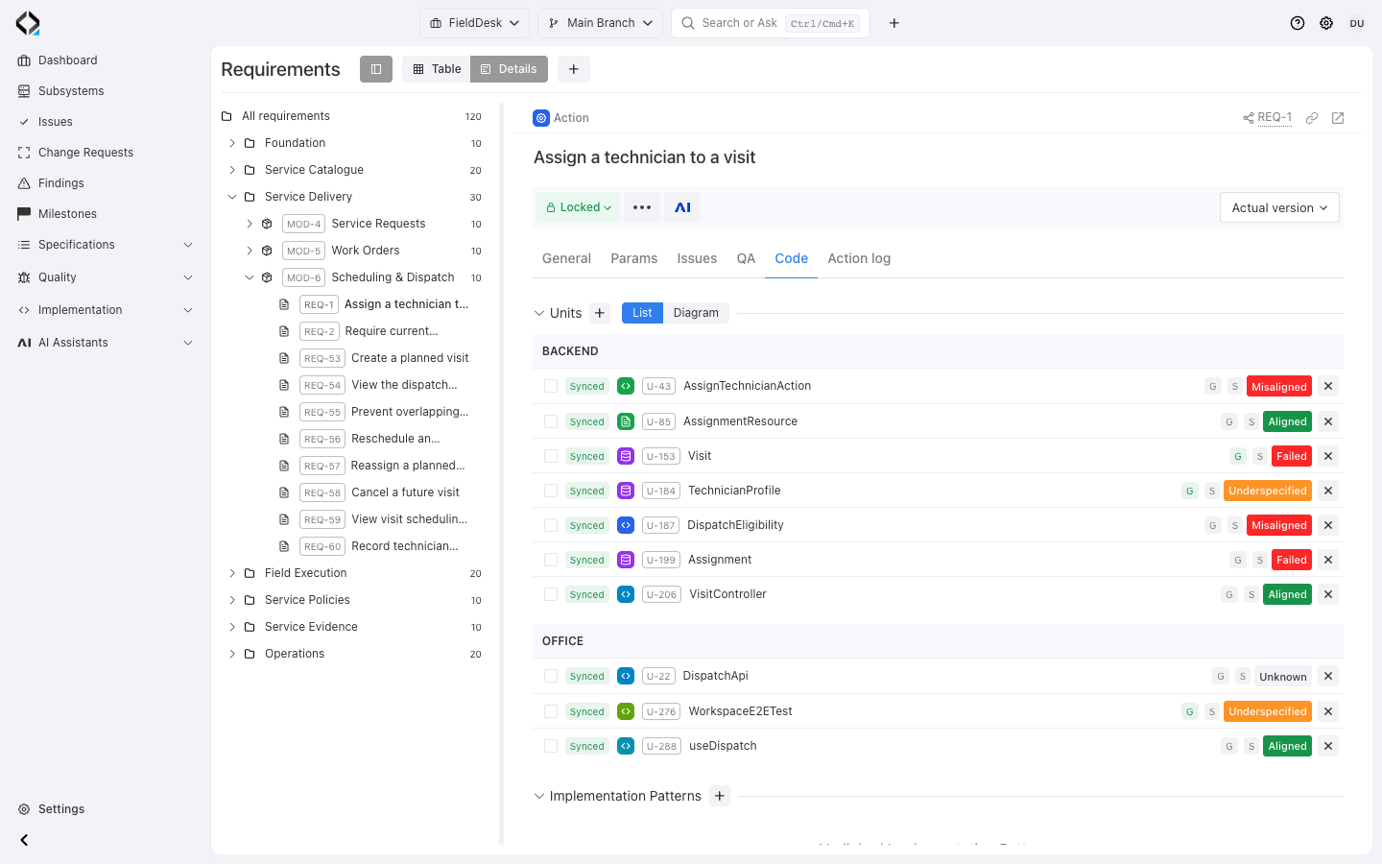The image size is (1382, 864).
Task: Remove DispatchApi unit with X
Action: click(x=1328, y=676)
